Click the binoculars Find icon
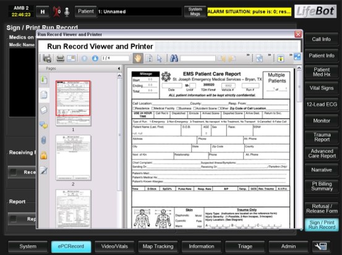This screenshot has height=255, width=342. pos(174,59)
